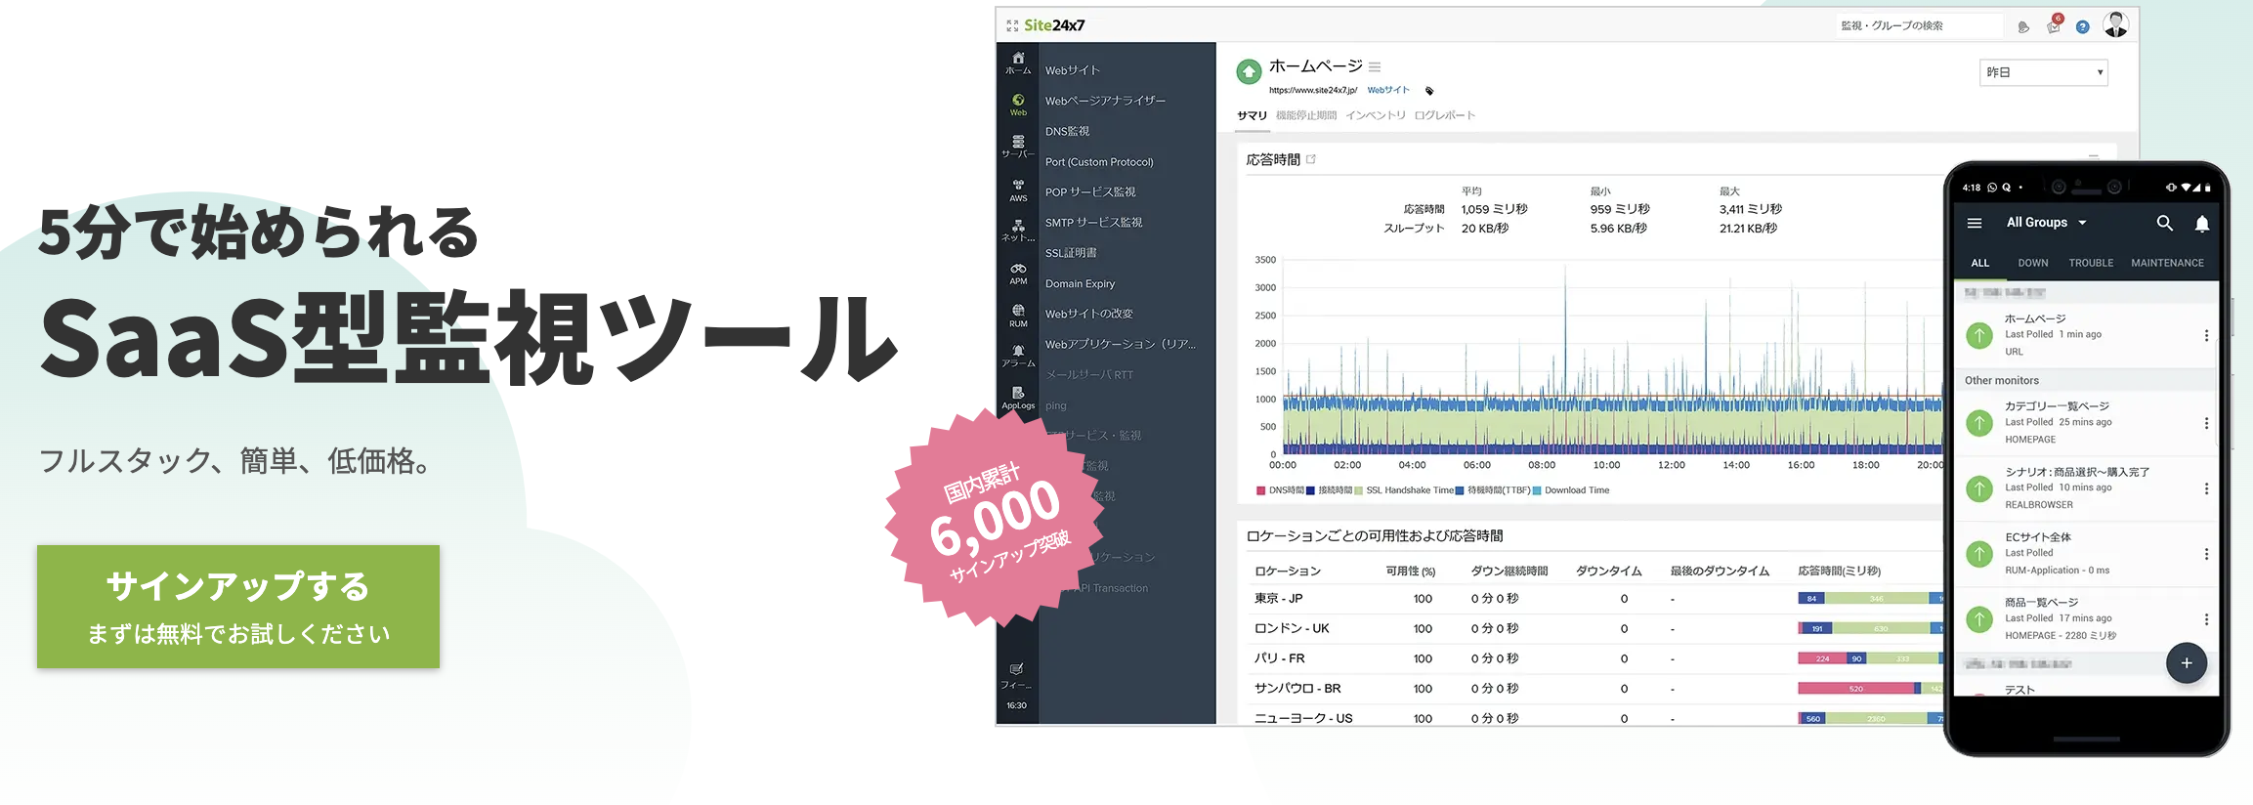
Task: Click the サインアップする sign-up button
Action: (x=238, y=607)
